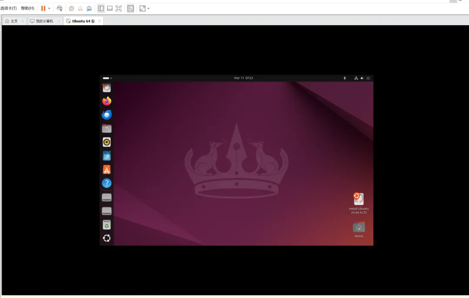Open the Files manager in the dock
The height and width of the screenshot is (298, 469).
click(107, 128)
